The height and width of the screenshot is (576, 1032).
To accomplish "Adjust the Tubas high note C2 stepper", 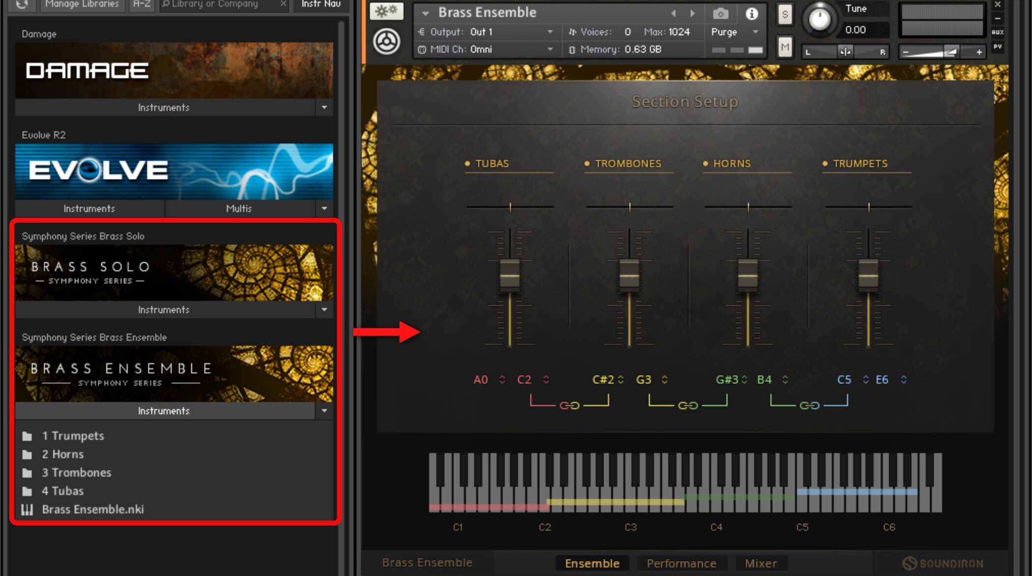I will tap(546, 380).
